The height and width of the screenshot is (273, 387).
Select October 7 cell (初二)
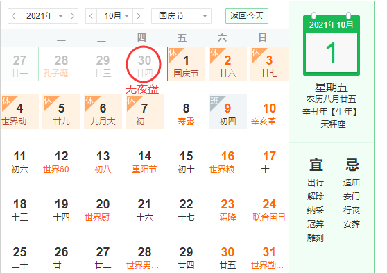(144, 112)
